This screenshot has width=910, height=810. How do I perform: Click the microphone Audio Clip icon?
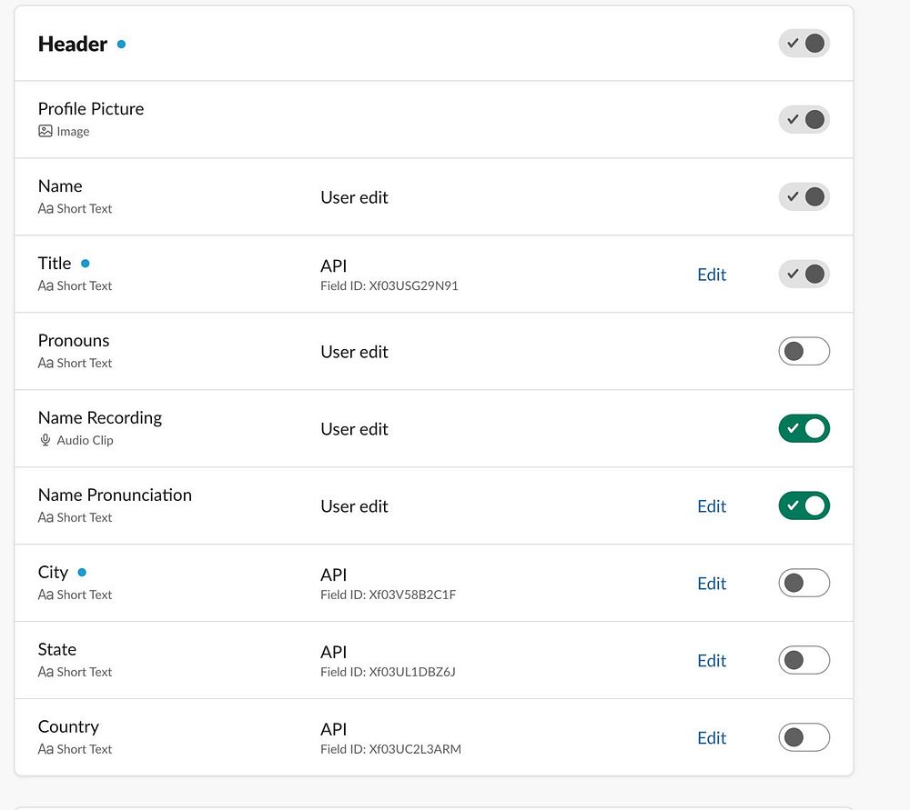[45, 441]
